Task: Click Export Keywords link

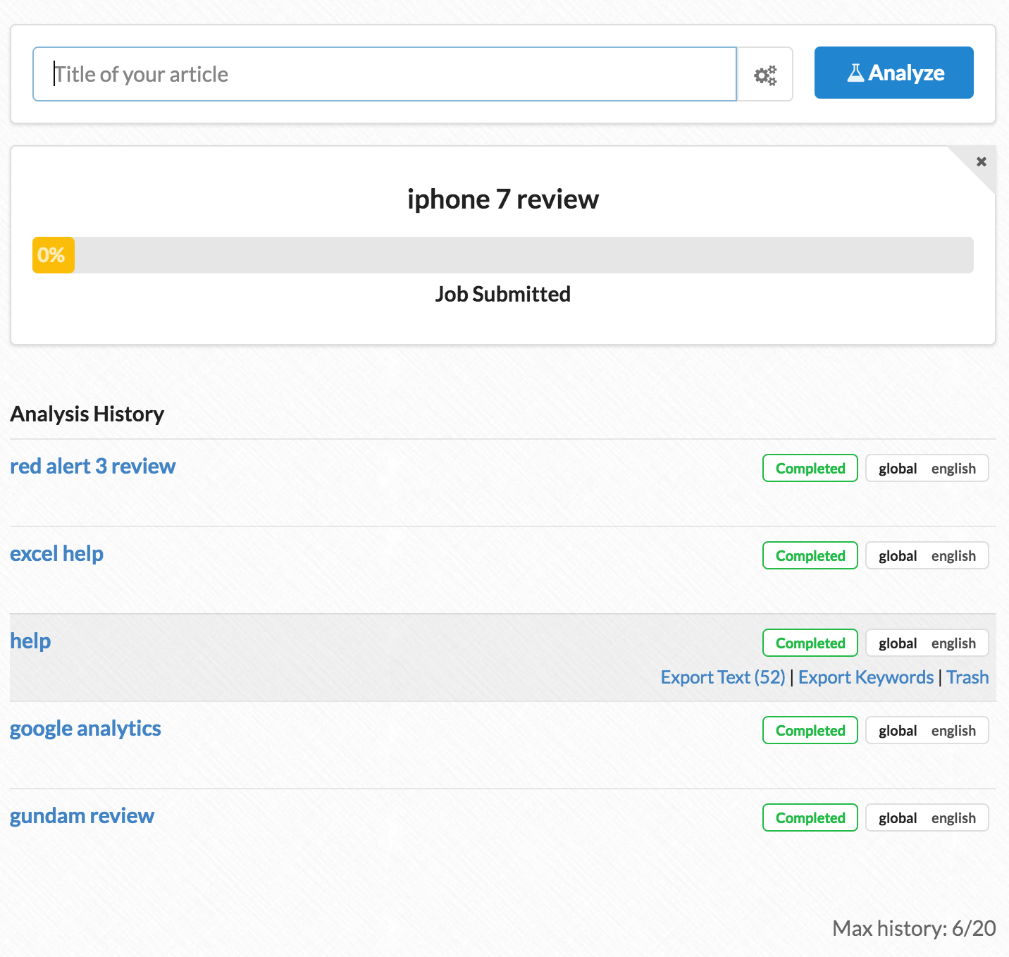Action: 866,677
